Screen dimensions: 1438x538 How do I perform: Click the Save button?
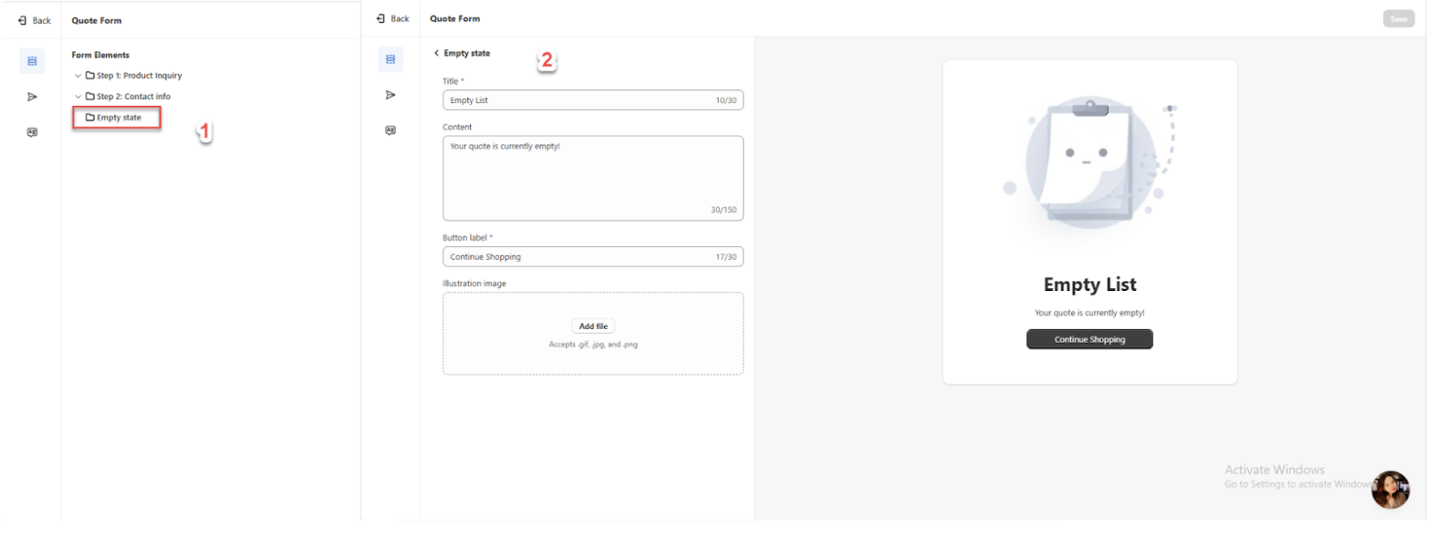[1398, 19]
